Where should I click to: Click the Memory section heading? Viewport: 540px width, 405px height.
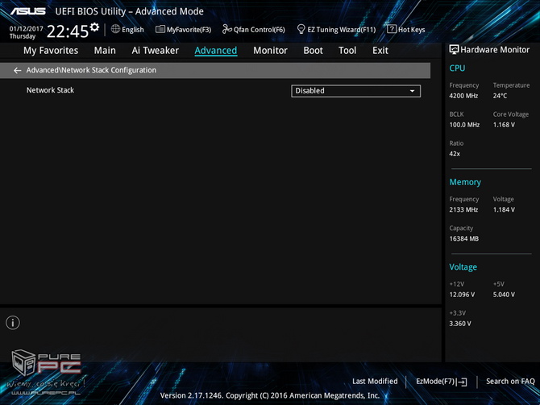pyautogui.click(x=465, y=182)
